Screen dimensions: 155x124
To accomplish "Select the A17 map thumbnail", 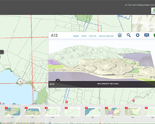I will 33,111.
